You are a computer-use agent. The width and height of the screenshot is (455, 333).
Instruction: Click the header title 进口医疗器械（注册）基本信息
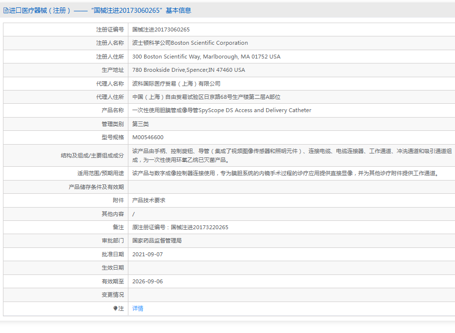click(x=100, y=11)
